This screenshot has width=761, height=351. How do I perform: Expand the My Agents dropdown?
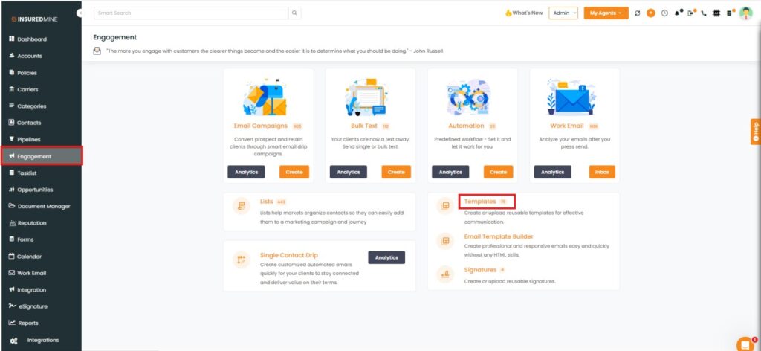[x=606, y=13]
